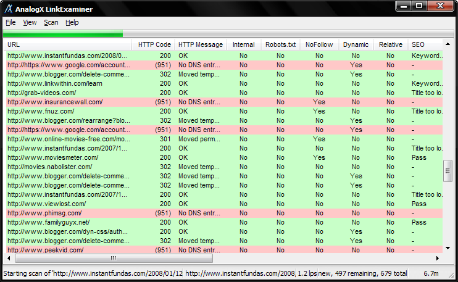The height and width of the screenshot is (282, 458).
Task: Click NoFollow 'Yes' in the insurancewall.com row
Action: (319, 102)
